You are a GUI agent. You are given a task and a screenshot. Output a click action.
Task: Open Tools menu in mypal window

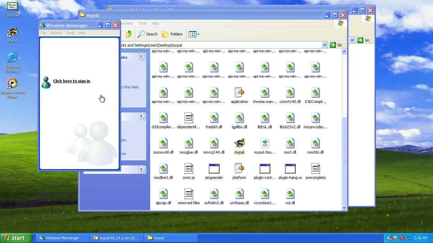point(142,23)
